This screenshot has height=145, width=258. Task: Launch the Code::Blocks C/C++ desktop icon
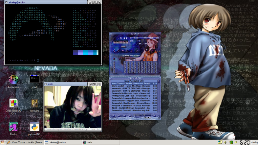tap(14, 103)
